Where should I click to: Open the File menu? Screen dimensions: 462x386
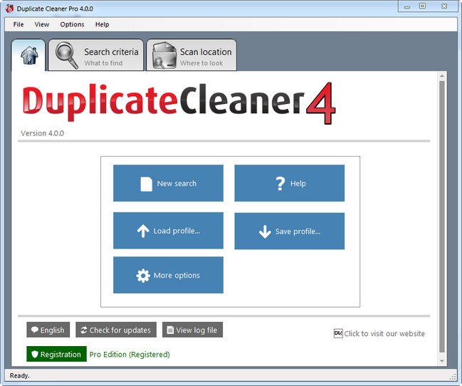coord(19,24)
